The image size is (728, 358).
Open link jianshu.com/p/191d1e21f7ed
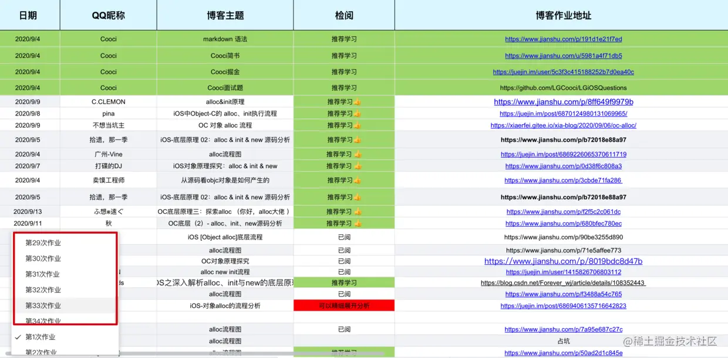coord(563,39)
